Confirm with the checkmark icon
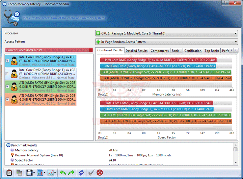This screenshot has height=179, width=243. coord(91,173)
